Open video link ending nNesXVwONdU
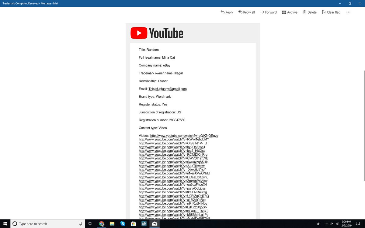 tap(174, 173)
